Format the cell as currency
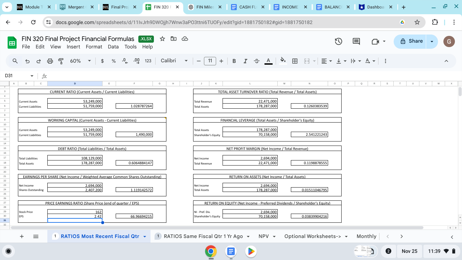The height and width of the screenshot is (260, 462). [x=102, y=61]
